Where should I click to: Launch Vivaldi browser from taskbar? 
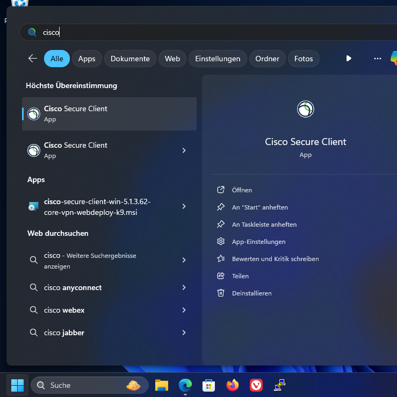(x=256, y=385)
